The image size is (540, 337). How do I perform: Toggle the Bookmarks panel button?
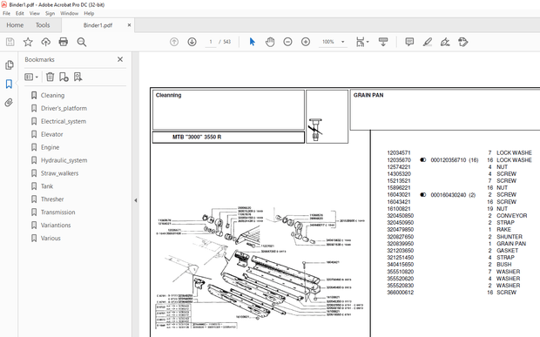coord(9,84)
